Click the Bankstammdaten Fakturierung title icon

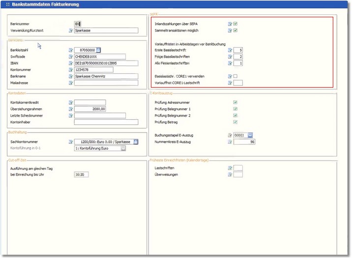tap(8, 4)
